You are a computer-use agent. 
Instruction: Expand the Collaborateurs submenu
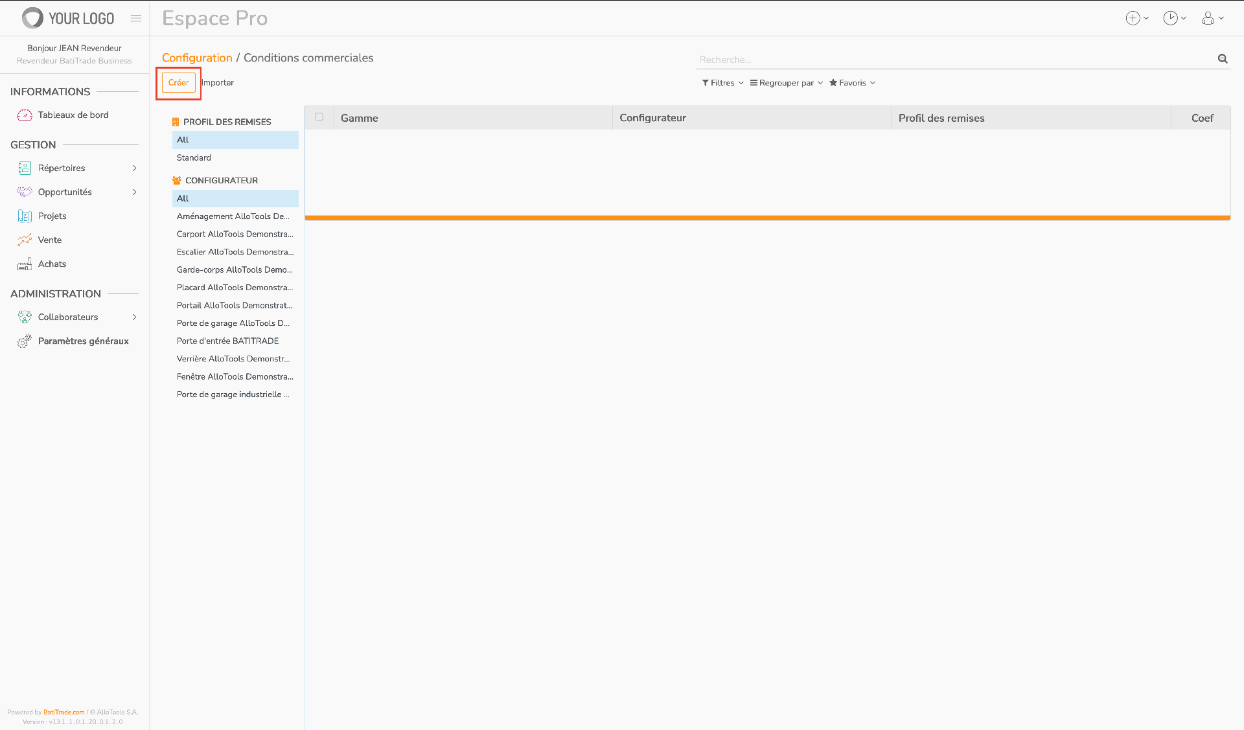(134, 317)
